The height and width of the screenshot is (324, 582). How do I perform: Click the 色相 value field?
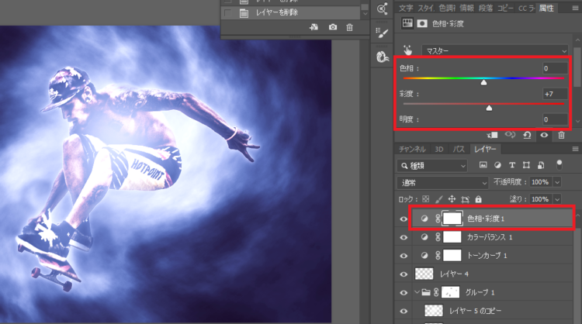pyautogui.click(x=555, y=68)
